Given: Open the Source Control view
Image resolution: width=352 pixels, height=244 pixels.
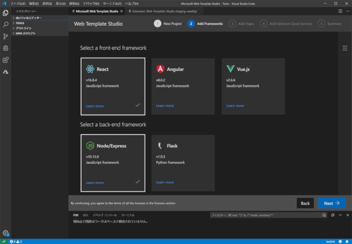Looking at the screenshot, I should (6, 36).
